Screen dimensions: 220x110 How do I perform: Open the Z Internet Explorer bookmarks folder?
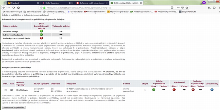point(33,12)
